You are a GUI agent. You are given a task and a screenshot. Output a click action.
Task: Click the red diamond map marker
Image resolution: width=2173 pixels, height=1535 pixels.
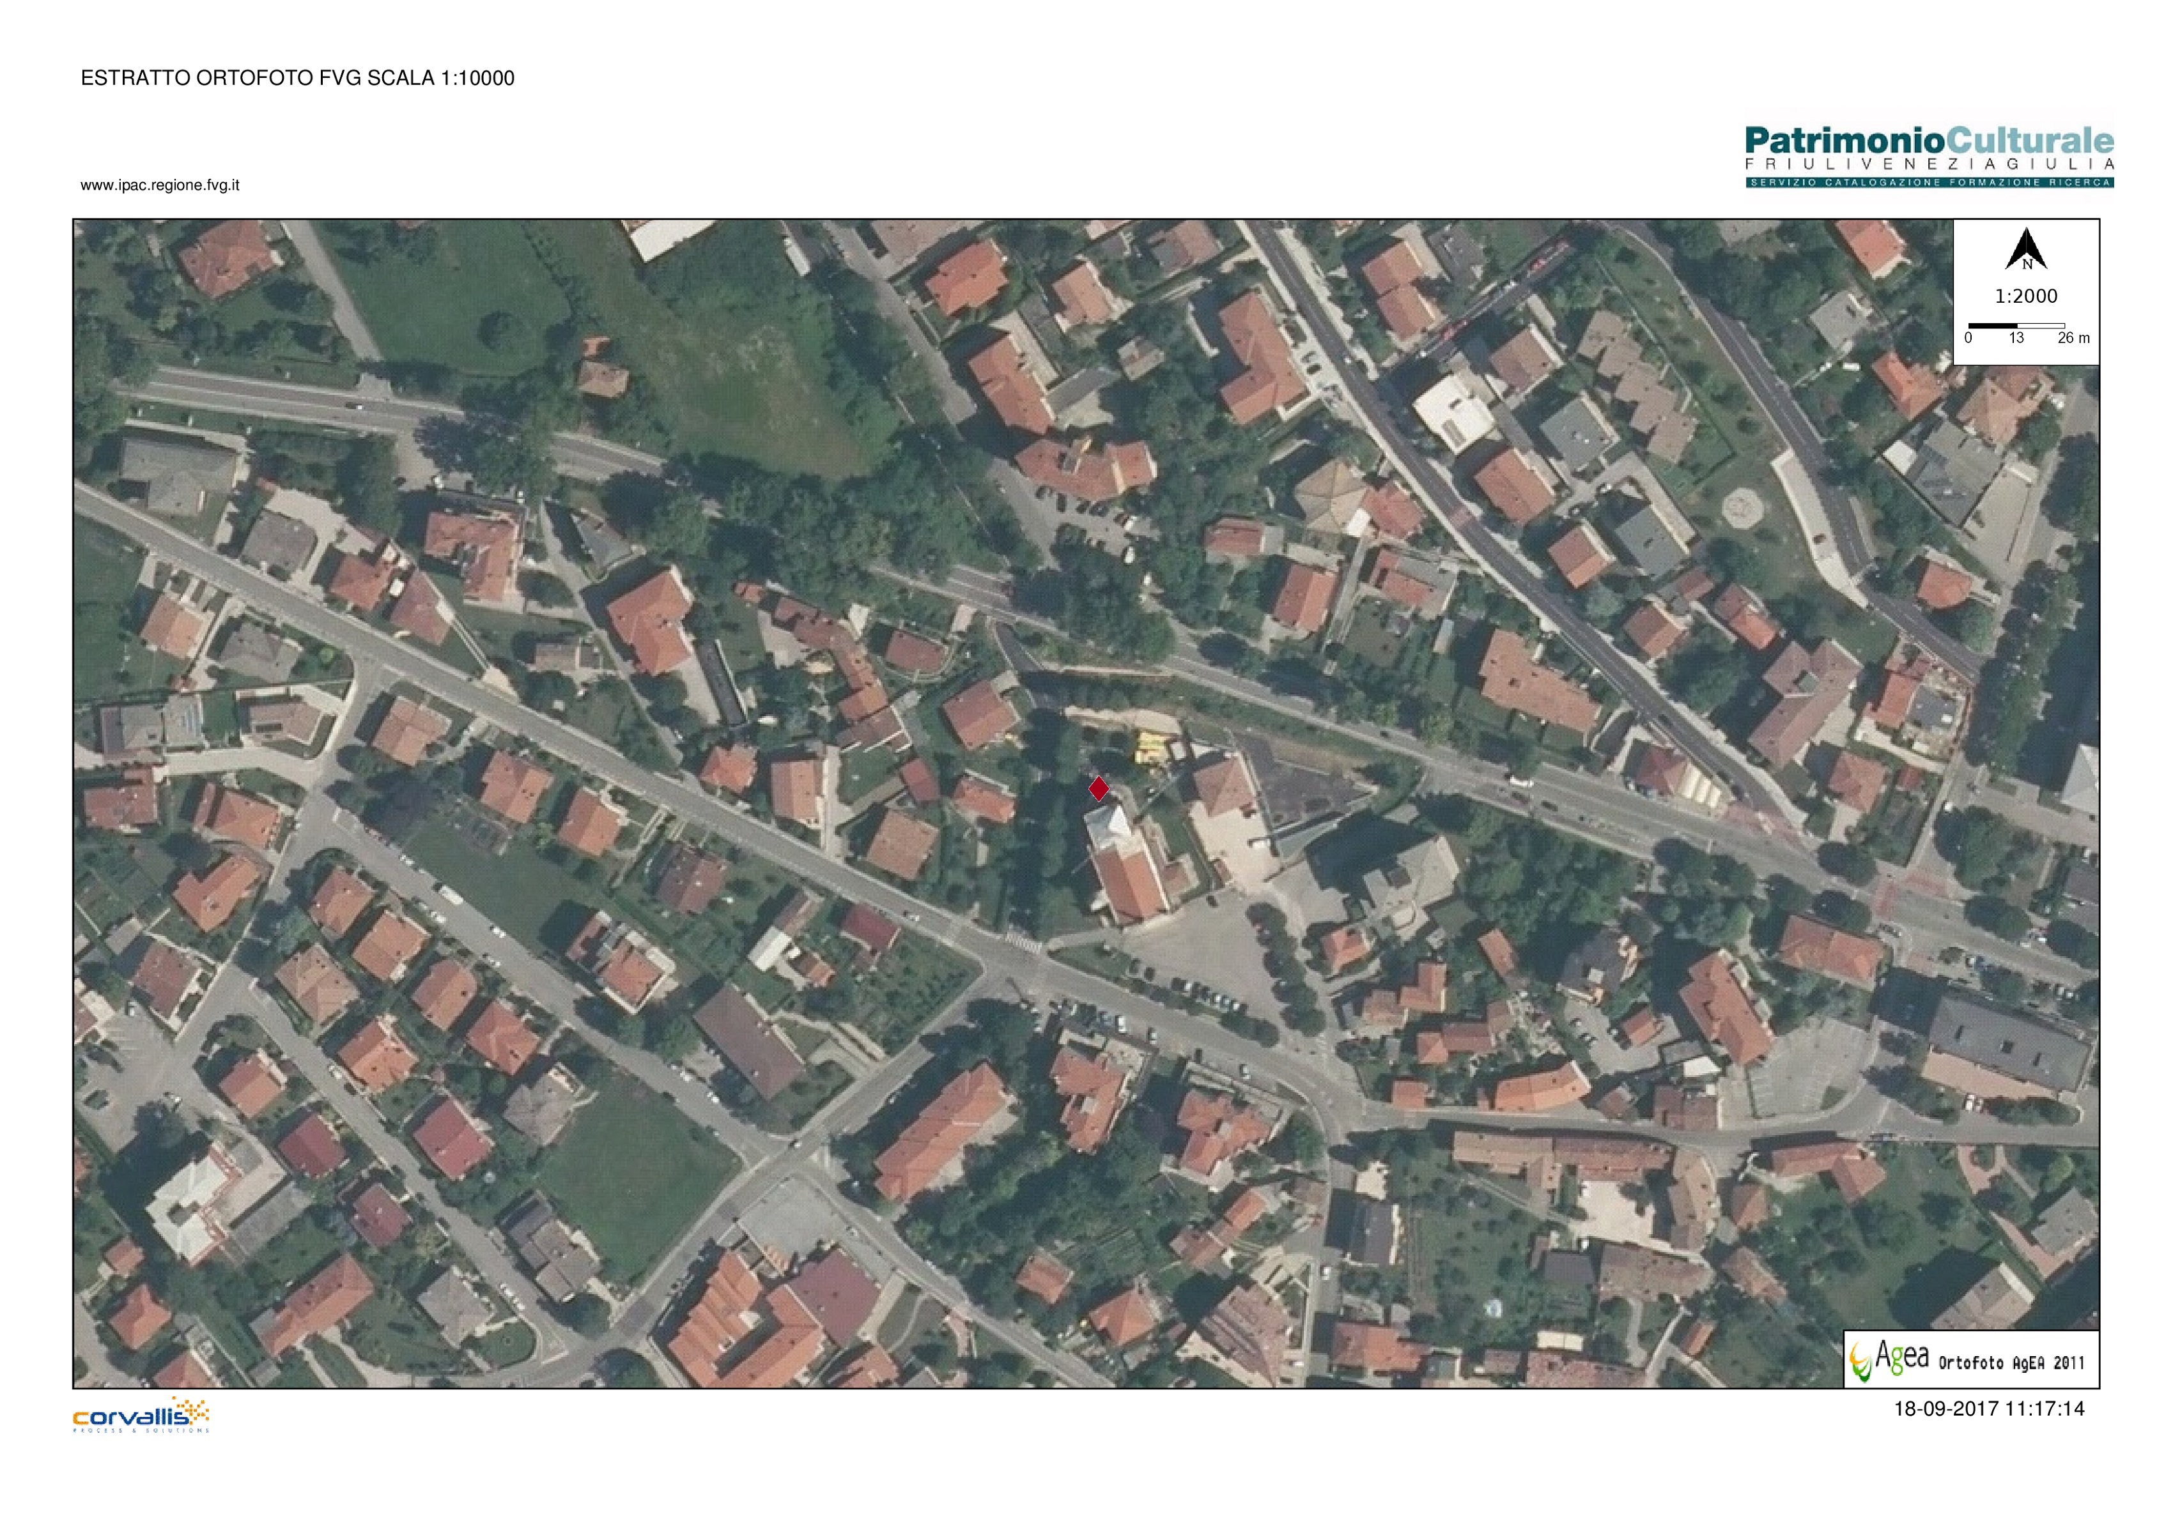1098,788
